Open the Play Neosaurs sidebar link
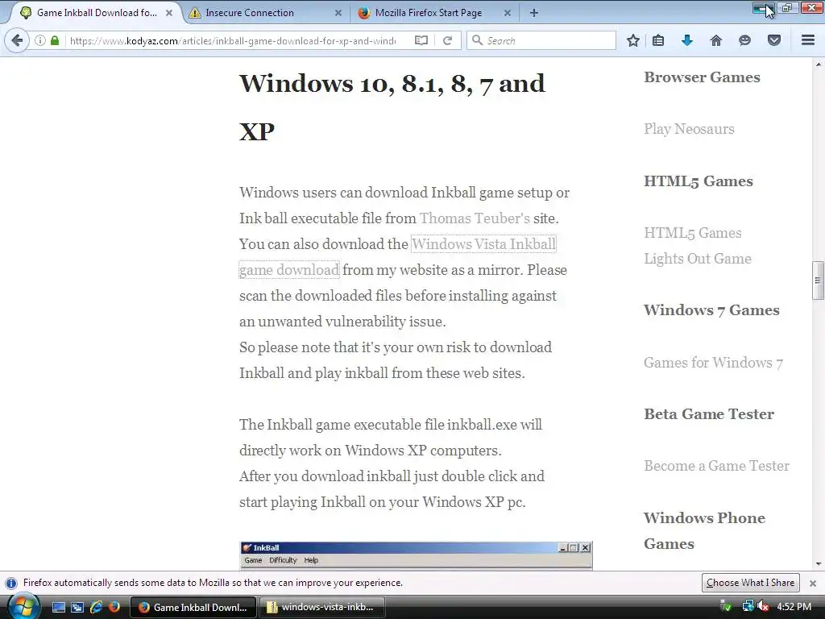Image resolution: width=825 pixels, height=619 pixels. click(x=689, y=129)
